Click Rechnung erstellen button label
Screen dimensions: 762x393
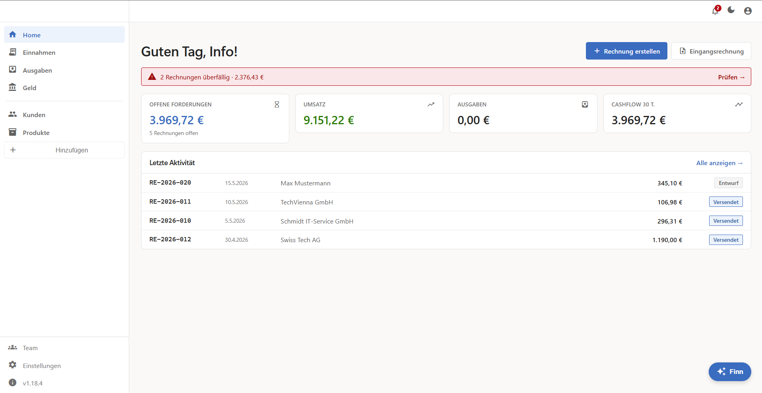632,51
